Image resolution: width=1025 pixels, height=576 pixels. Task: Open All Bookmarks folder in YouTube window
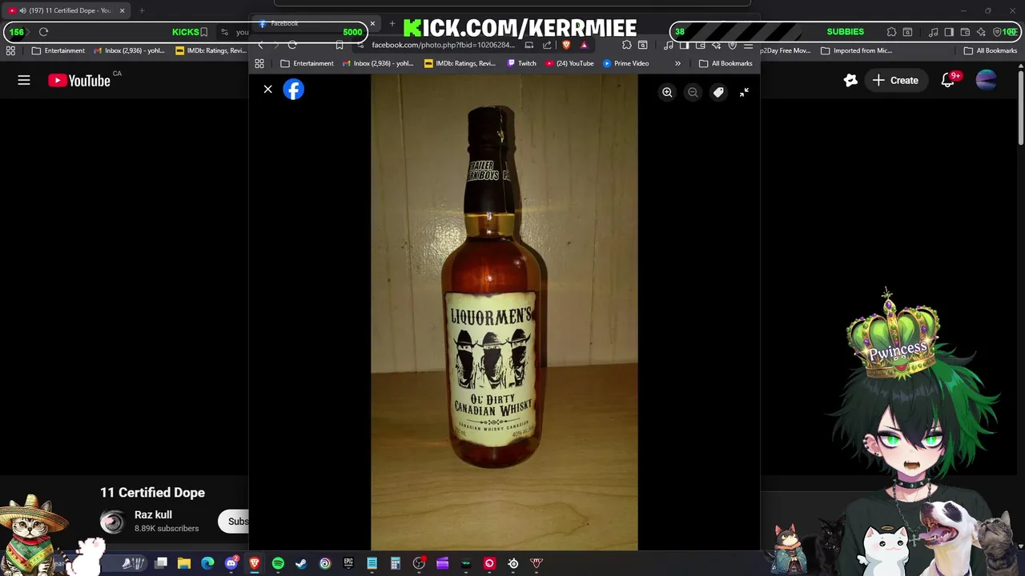click(991, 50)
